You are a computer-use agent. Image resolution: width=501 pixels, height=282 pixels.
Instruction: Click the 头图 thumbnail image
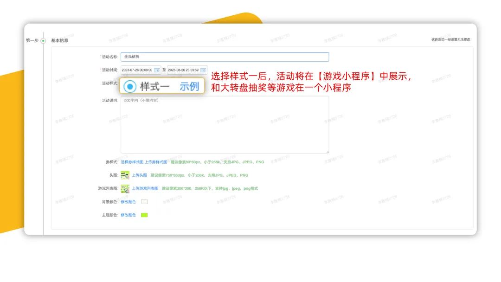[125, 175]
